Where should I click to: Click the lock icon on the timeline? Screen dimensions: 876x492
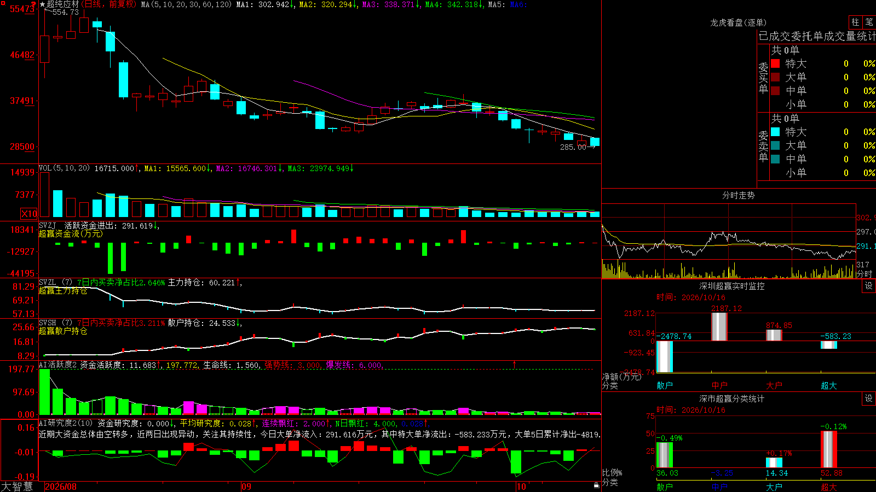(x=596, y=485)
